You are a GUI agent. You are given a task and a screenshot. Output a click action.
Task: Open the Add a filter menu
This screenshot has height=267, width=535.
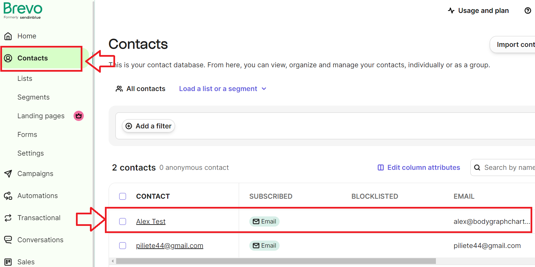(148, 126)
